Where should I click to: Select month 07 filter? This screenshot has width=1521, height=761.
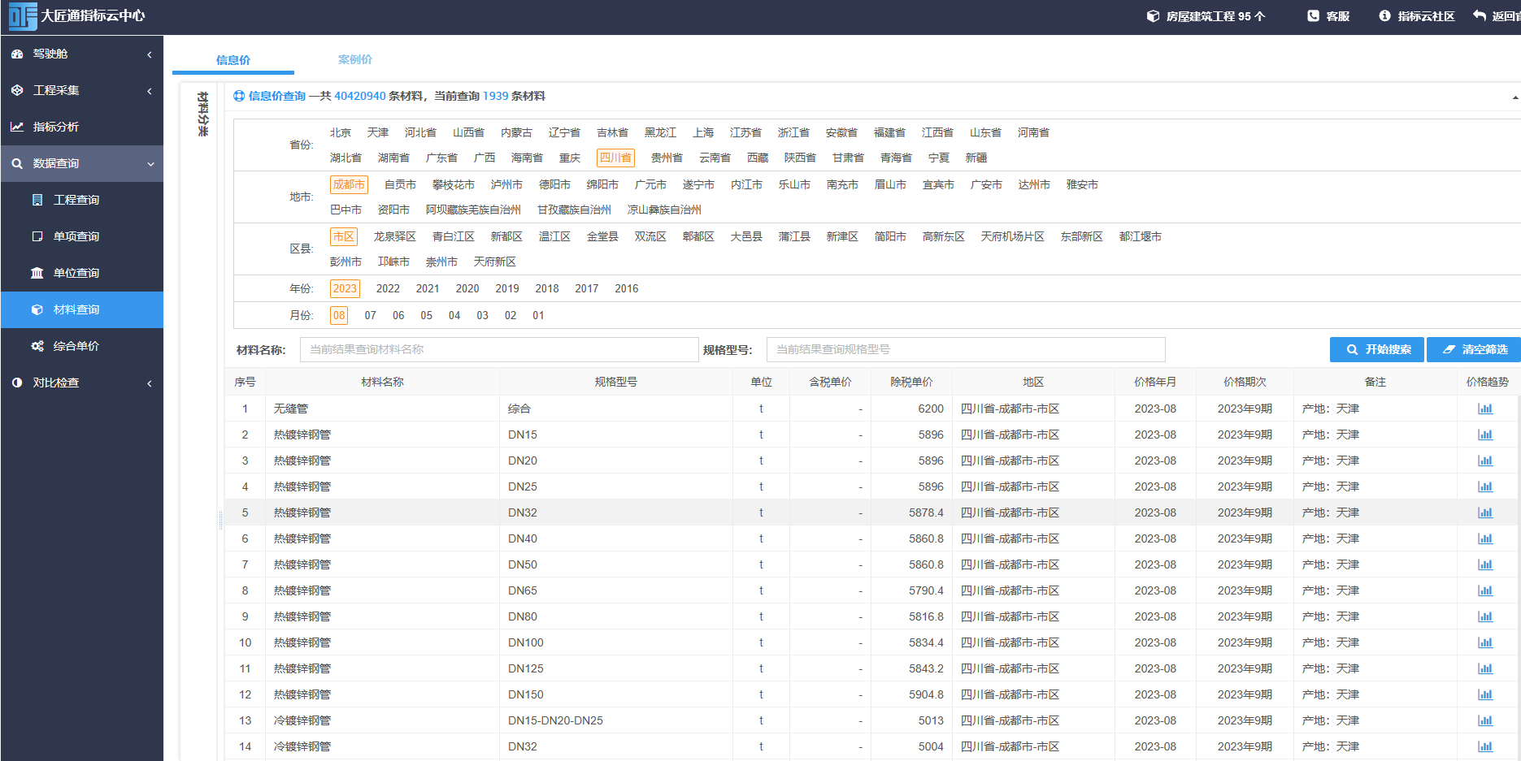point(370,315)
